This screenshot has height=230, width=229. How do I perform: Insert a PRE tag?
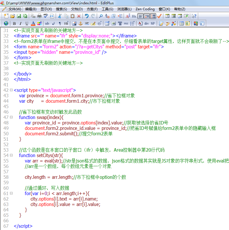pyautogui.click(x=126, y=23)
